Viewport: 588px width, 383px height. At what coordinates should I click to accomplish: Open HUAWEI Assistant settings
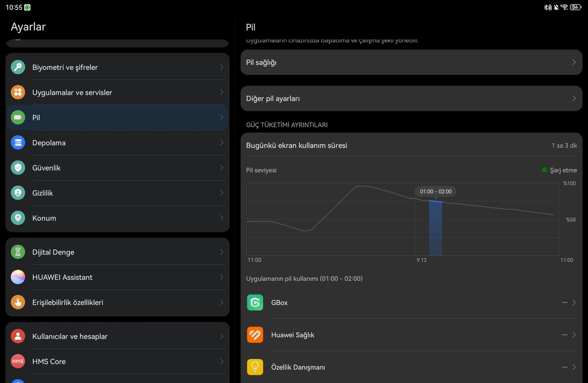tap(117, 277)
